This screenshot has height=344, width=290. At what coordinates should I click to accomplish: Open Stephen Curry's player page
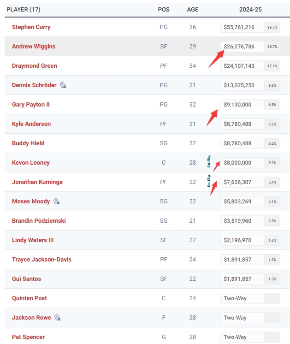click(x=31, y=27)
